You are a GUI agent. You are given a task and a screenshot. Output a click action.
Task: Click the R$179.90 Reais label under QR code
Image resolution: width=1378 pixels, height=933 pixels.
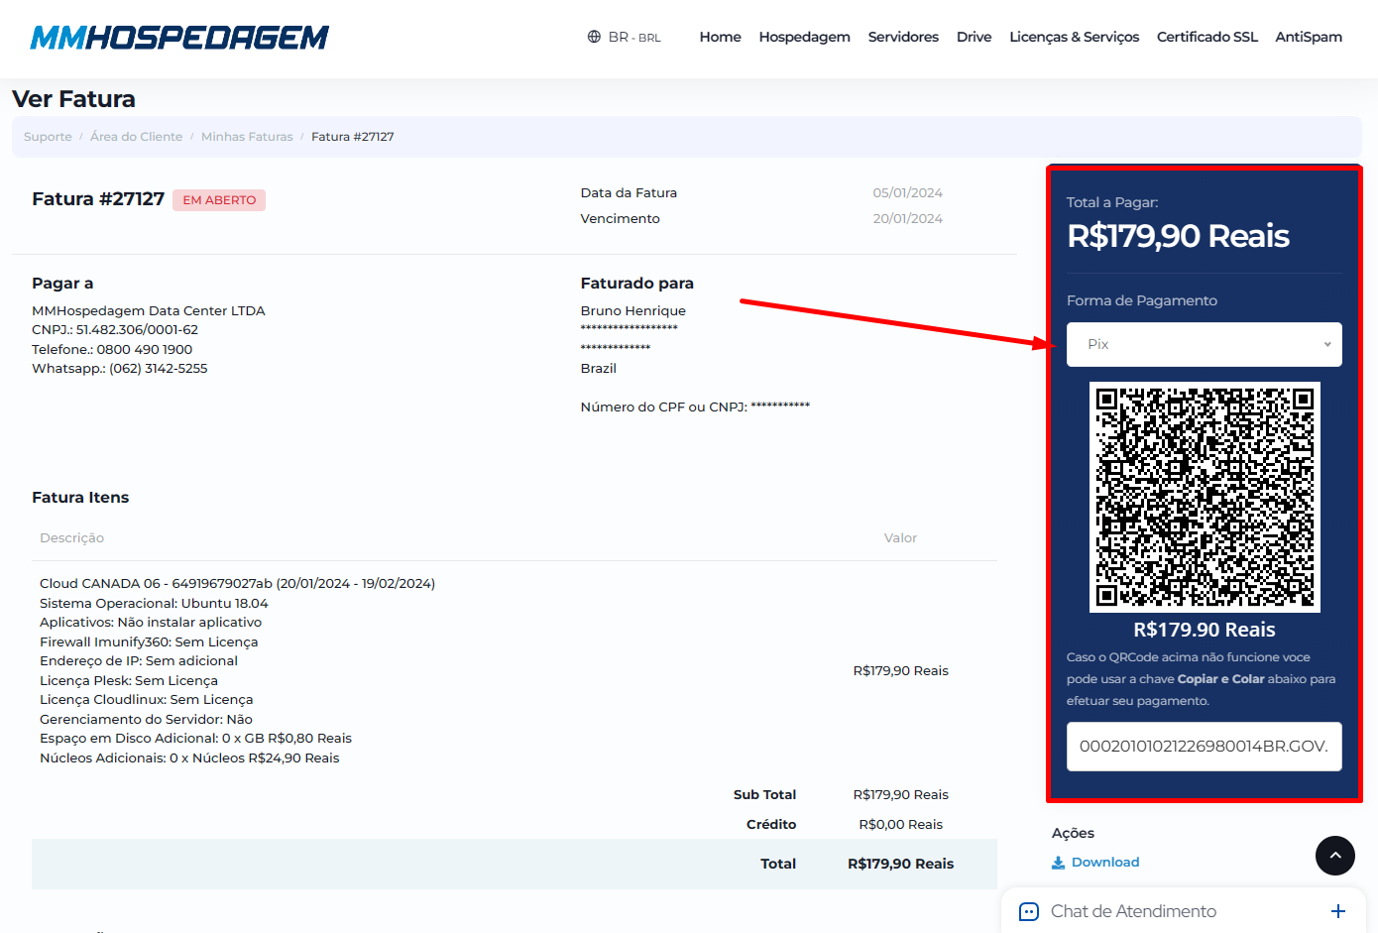(1204, 630)
